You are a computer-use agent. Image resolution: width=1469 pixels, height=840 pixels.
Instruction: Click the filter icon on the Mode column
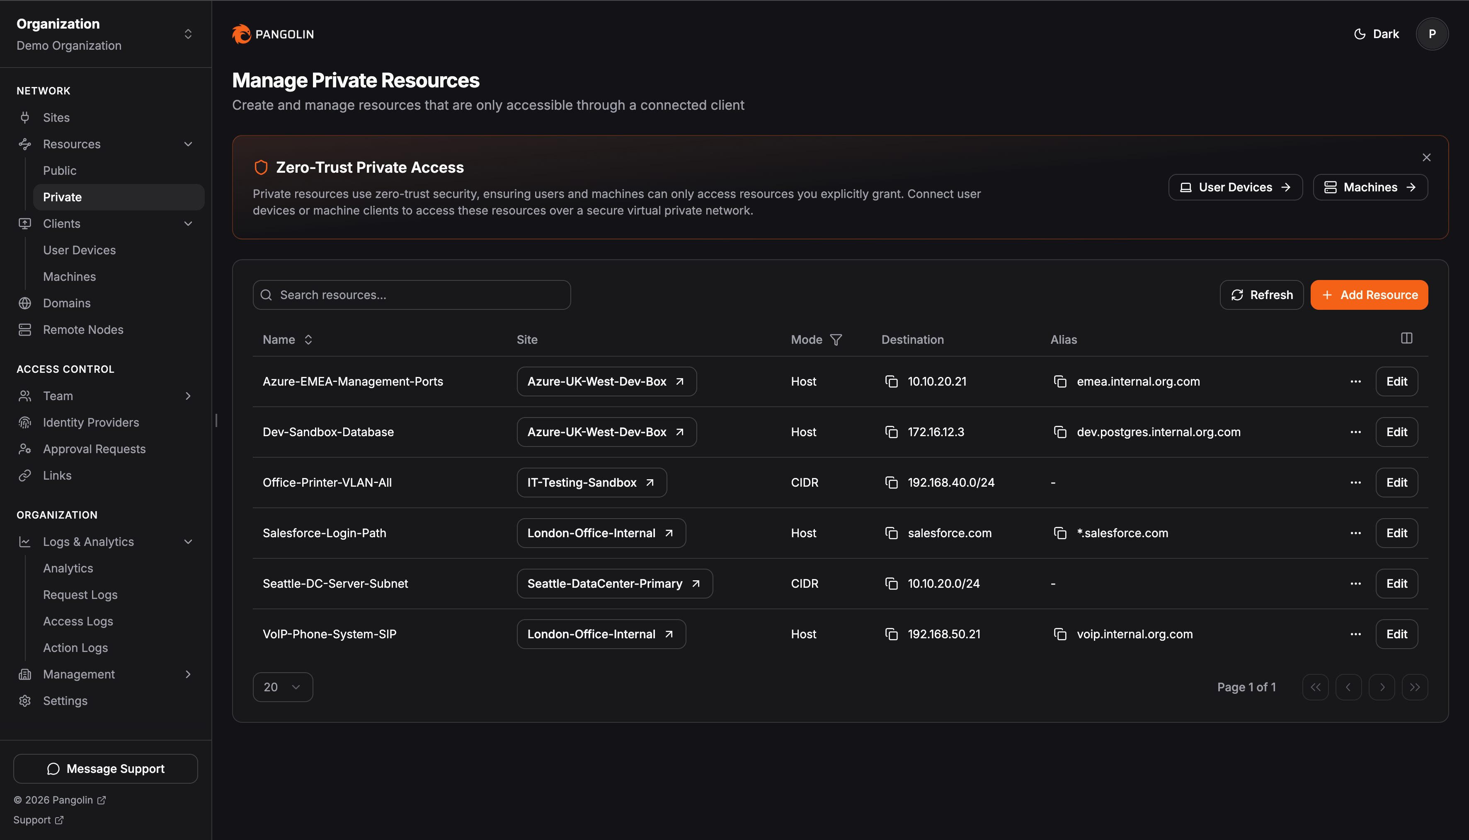tap(836, 339)
